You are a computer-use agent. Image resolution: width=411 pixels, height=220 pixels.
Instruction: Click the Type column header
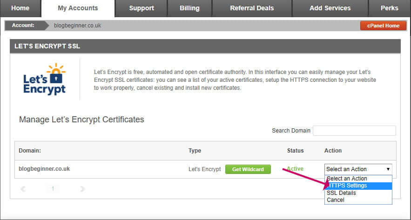click(x=195, y=151)
